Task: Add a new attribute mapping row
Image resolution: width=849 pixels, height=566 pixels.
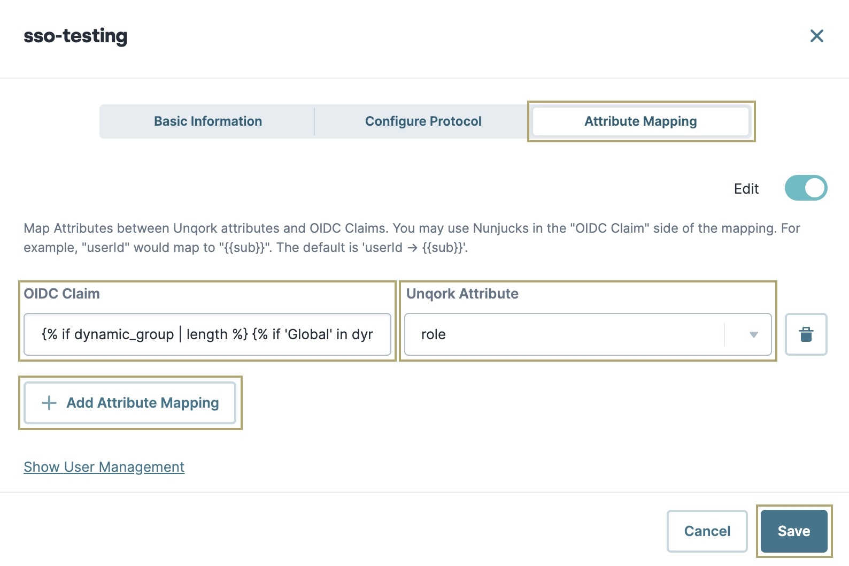Action: 130,403
